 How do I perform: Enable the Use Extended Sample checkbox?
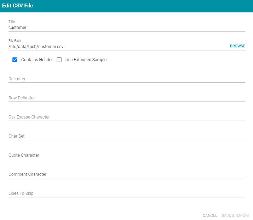[x=59, y=60]
